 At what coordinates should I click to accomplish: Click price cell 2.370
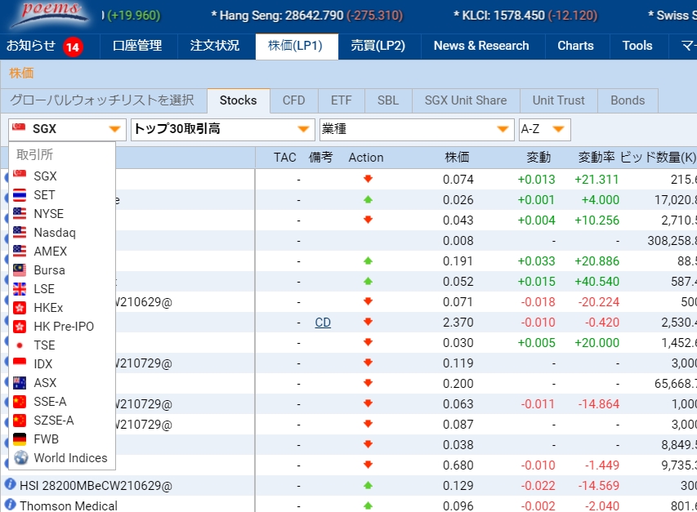click(x=458, y=323)
